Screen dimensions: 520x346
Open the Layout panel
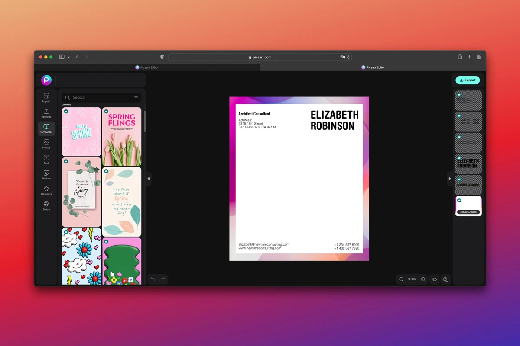(x=46, y=97)
